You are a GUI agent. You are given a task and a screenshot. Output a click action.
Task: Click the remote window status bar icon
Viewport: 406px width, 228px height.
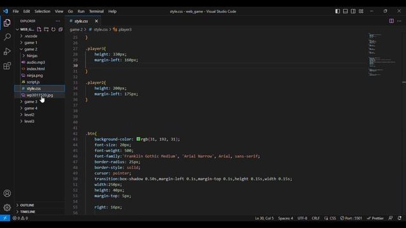point(5,218)
